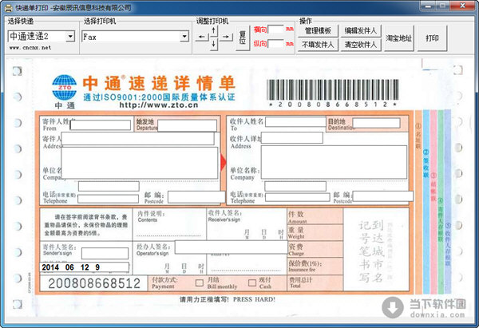Click the 清空收件人 button
The width and height of the screenshot is (479, 328).
pos(361,45)
